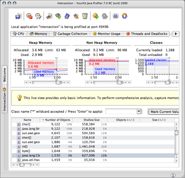The width and height of the screenshot is (185, 178).
Task: Click the blue book toolbar icon
Action: point(67,16)
